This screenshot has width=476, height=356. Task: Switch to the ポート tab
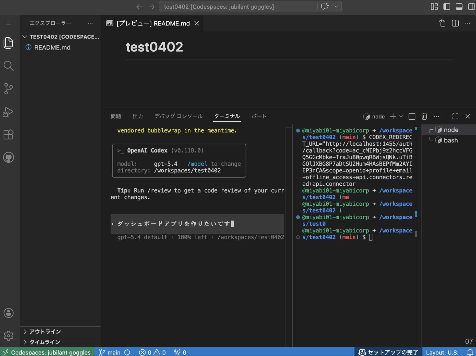[x=259, y=117]
